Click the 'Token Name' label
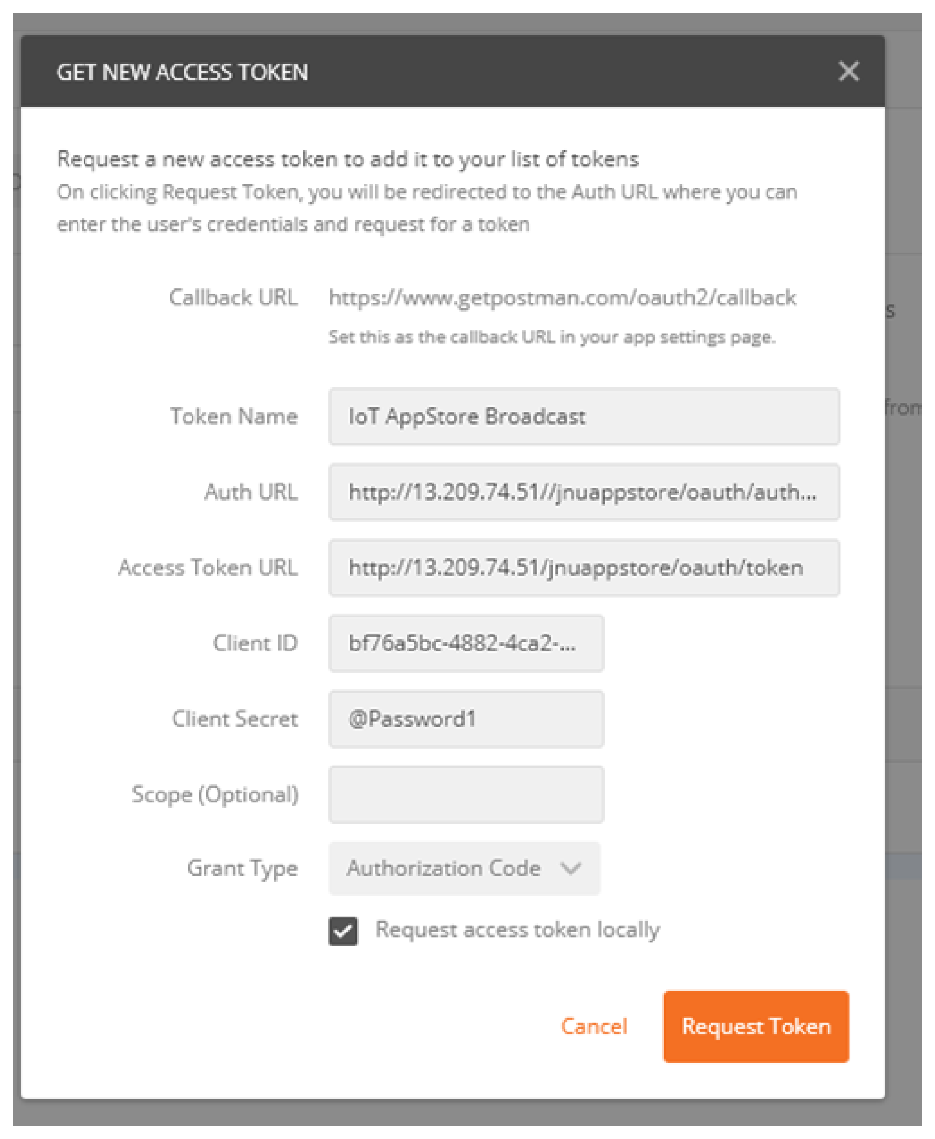Viewport: 935px width, 1139px height. click(234, 416)
